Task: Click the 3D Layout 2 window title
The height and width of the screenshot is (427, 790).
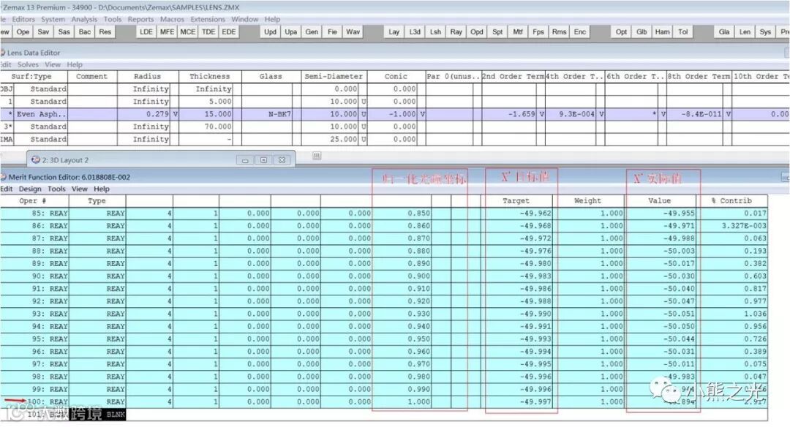Action: pyautogui.click(x=65, y=160)
